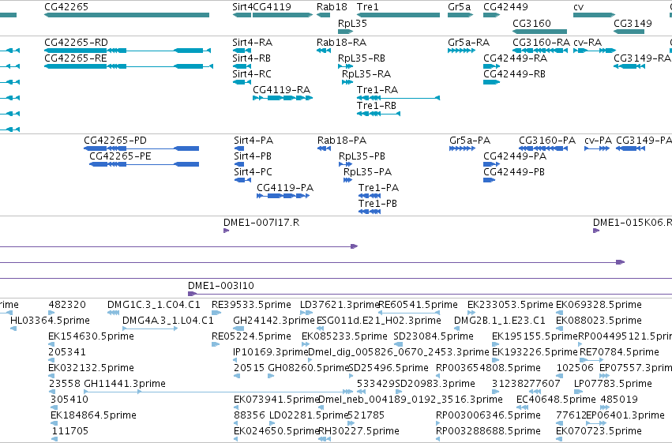This screenshot has width=672, height=443.
Task: Select the CG4119 gene feature
Action: tap(283, 15)
